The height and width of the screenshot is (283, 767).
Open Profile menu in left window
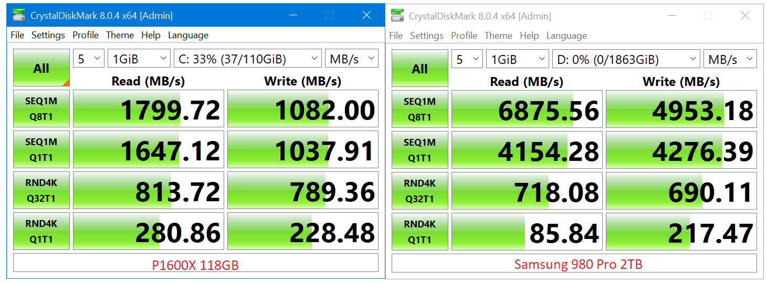[86, 35]
